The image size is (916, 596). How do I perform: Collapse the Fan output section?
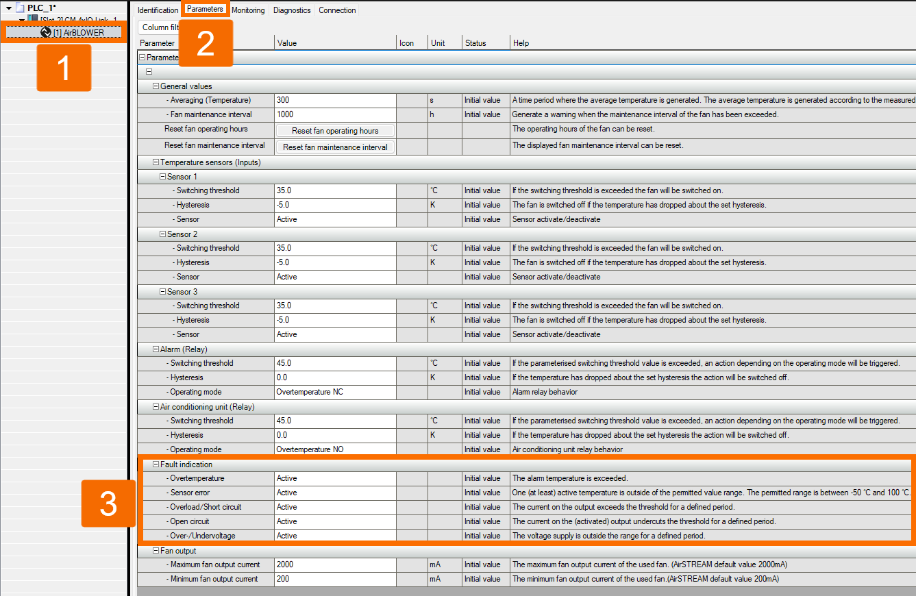(x=156, y=551)
